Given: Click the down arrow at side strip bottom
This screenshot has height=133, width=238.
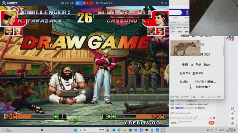Looking at the screenshot, I should click(x=236, y=125).
